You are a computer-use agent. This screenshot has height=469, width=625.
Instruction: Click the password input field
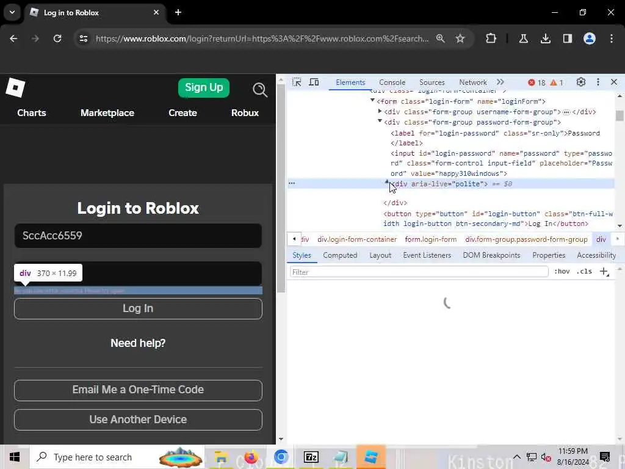point(138,274)
